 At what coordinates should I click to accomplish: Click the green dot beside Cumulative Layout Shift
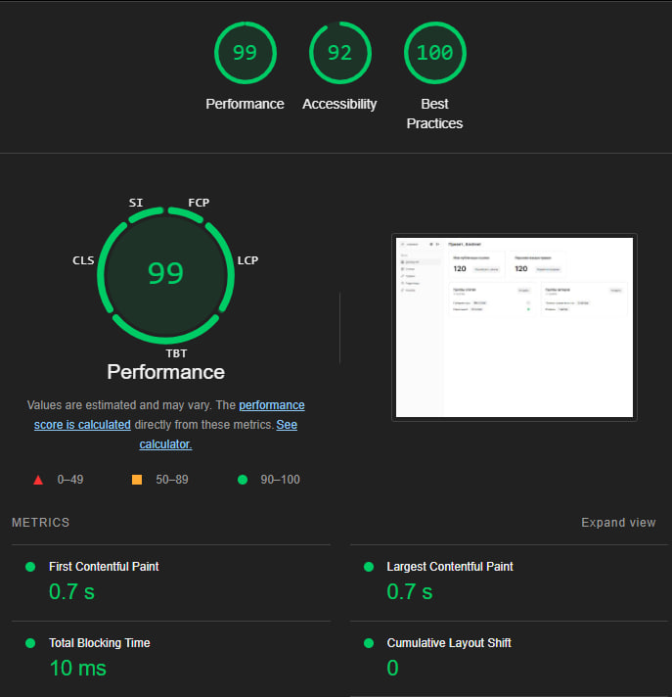tap(368, 643)
